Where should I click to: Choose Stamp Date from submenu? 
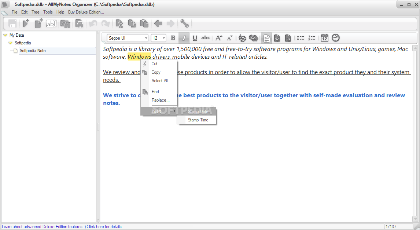point(196,112)
